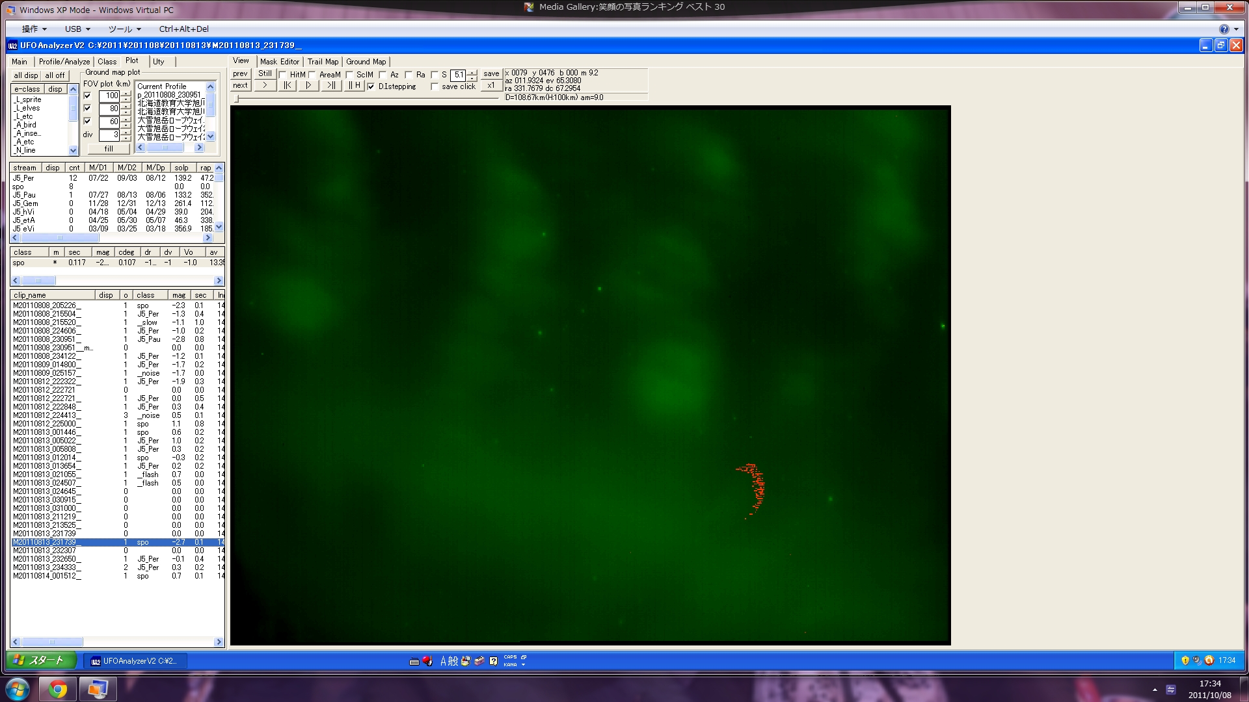Viewport: 1249px width, 702px height.
Task: Click the Windows Start orb
Action: point(18,689)
